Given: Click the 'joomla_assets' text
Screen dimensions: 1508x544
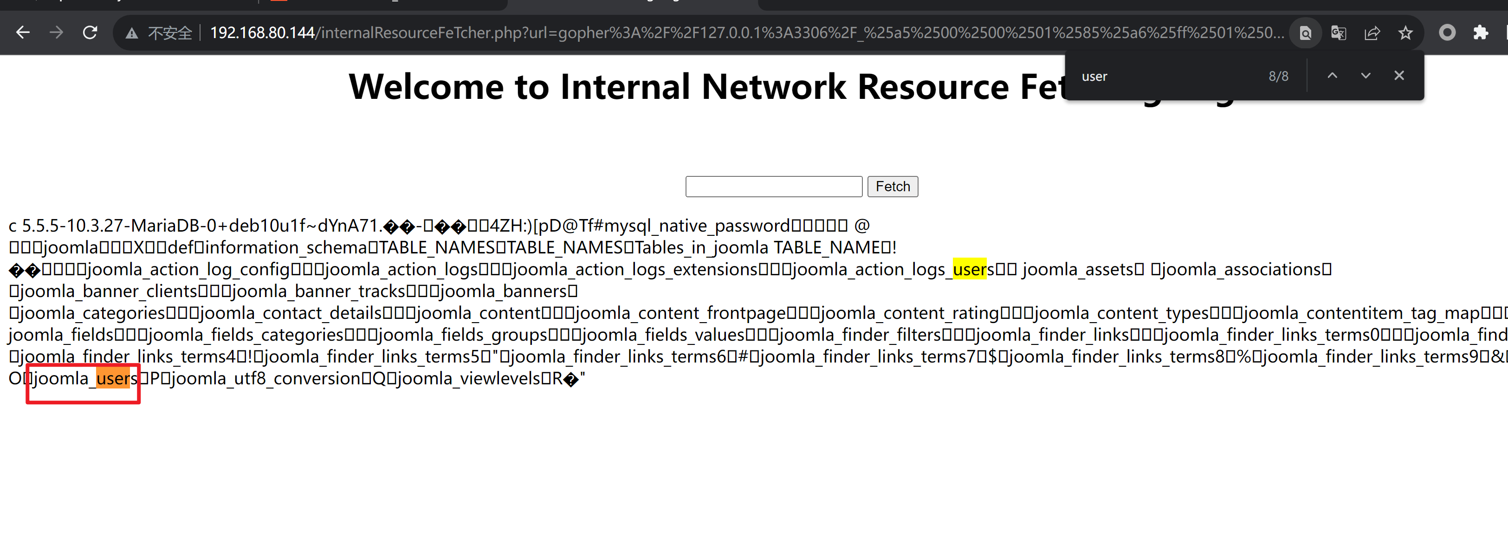Looking at the screenshot, I should point(1078,269).
